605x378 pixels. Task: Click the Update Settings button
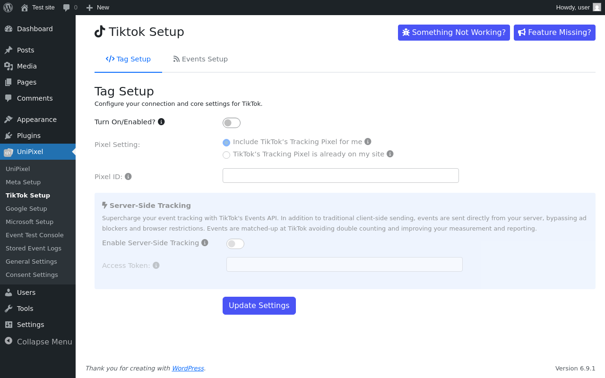(259, 306)
